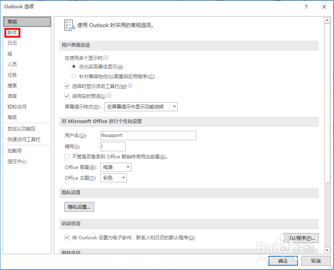Select the 人员 category
This screenshot has height=270, width=334.
[x=12, y=64]
